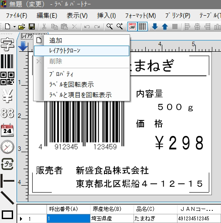Click the blue down arrow beside the ruler
221x223 pixels.
coord(23,46)
